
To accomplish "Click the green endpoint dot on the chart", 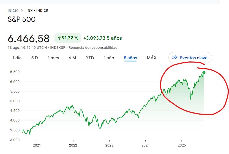I will tap(204, 72).
